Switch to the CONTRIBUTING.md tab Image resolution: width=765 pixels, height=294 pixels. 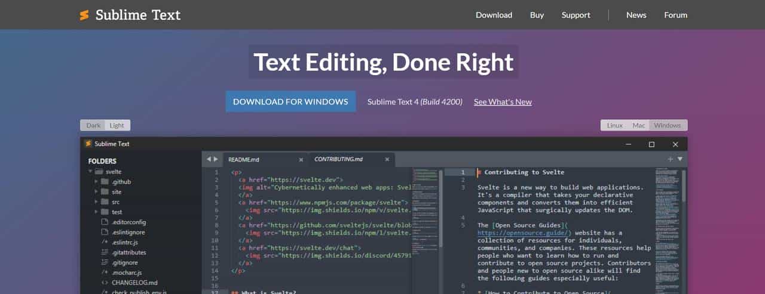click(x=351, y=160)
